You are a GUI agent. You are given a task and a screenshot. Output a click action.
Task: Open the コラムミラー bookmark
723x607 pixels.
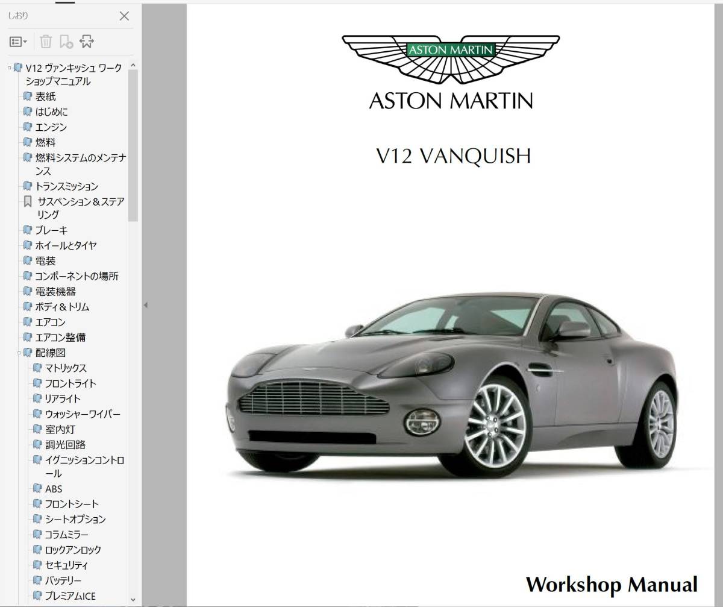click(67, 535)
